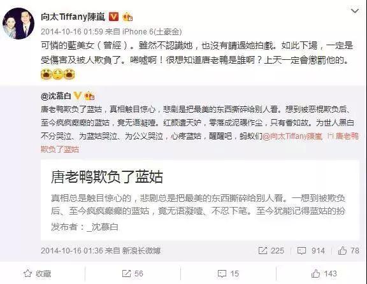Click the gold V badge beside 沈慕白
The width and height of the screenshot is (367, 284).
pos(78,96)
